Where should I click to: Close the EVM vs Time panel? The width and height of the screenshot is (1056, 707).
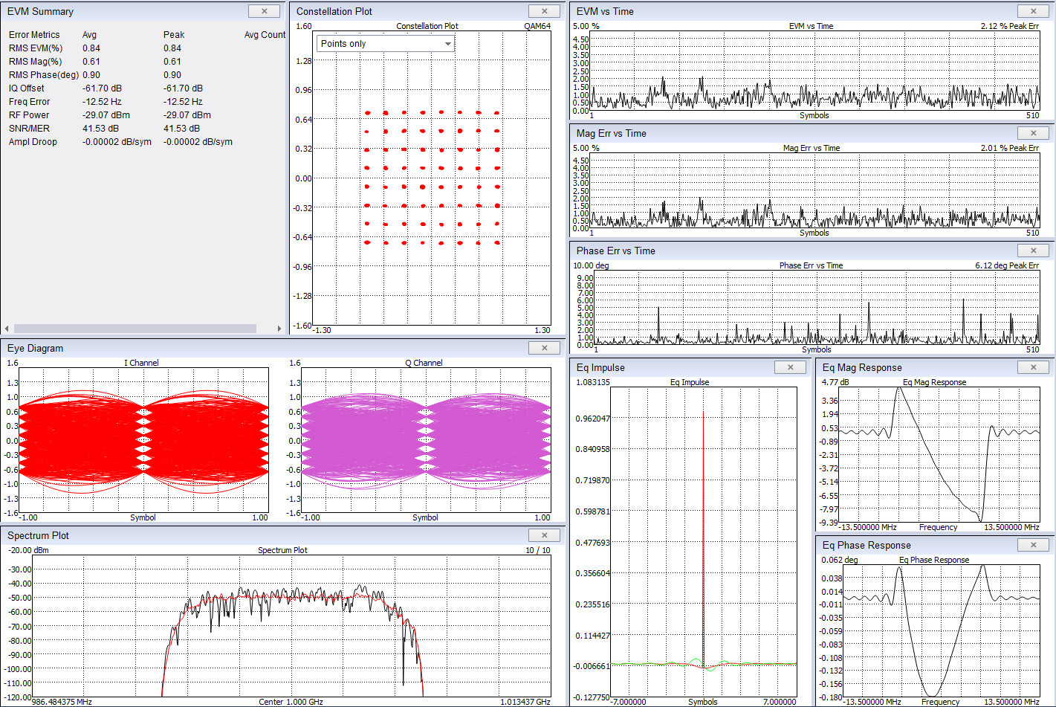click(1033, 11)
